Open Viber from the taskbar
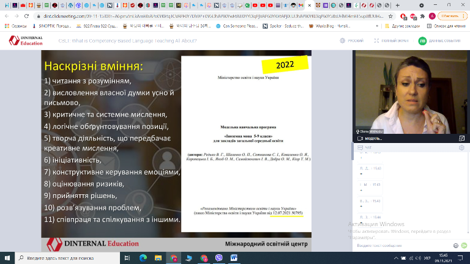 [x=219, y=258]
